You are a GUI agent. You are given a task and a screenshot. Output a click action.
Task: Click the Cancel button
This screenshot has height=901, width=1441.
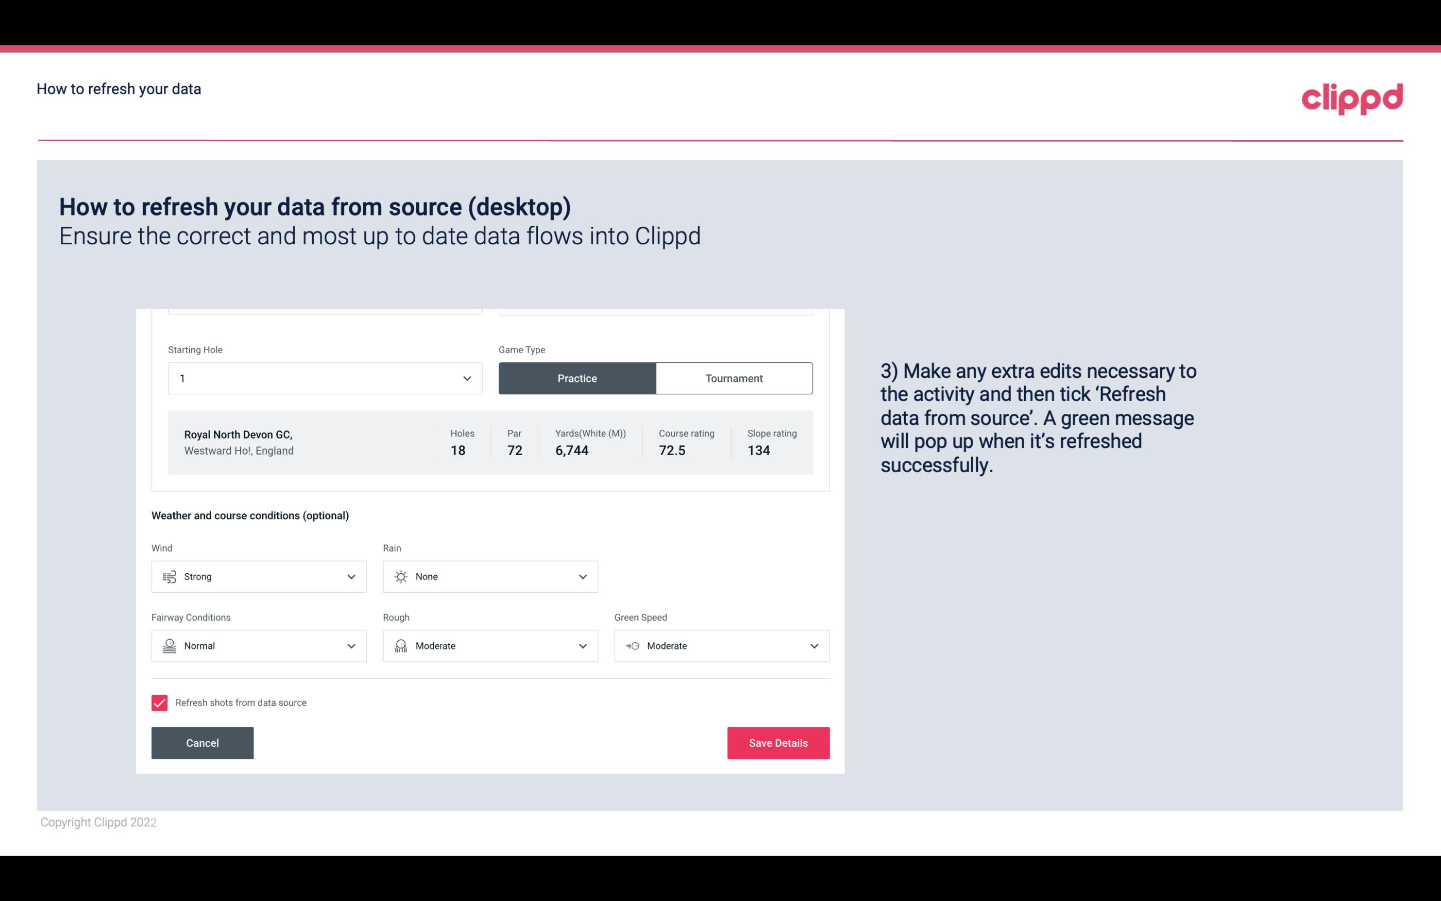(202, 742)
